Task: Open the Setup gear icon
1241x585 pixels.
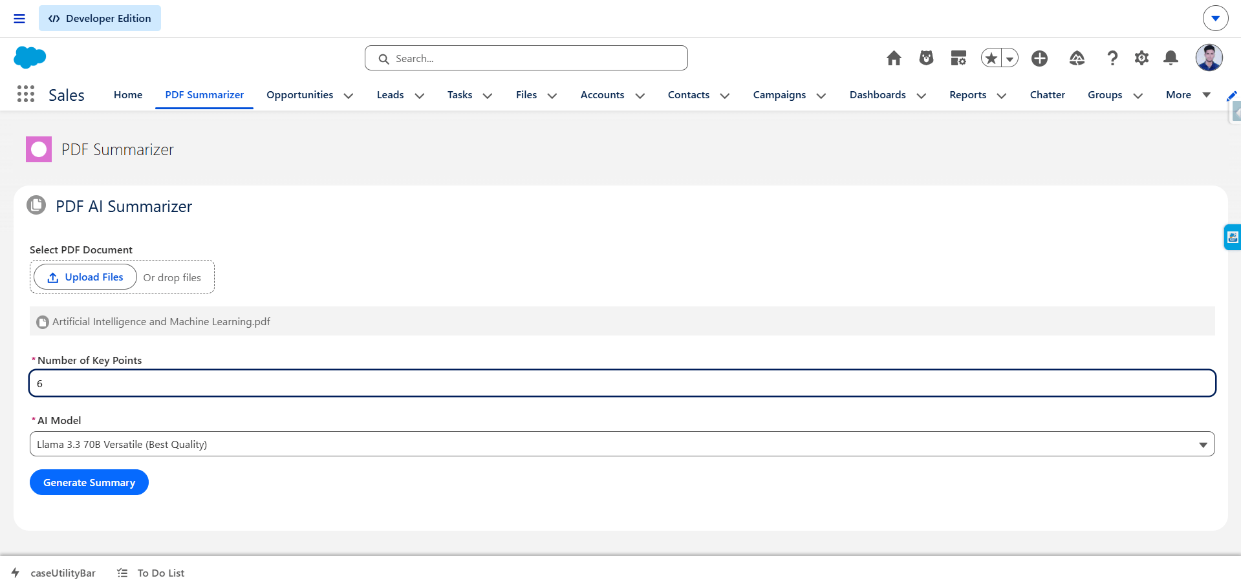Action: pyautogui.click(x=1141, y=58)
